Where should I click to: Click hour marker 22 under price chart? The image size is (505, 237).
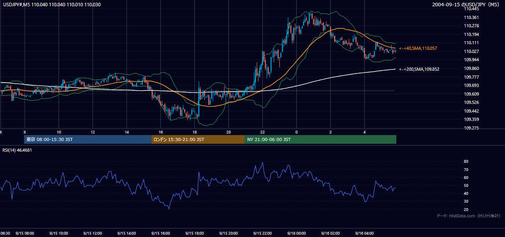262,132
